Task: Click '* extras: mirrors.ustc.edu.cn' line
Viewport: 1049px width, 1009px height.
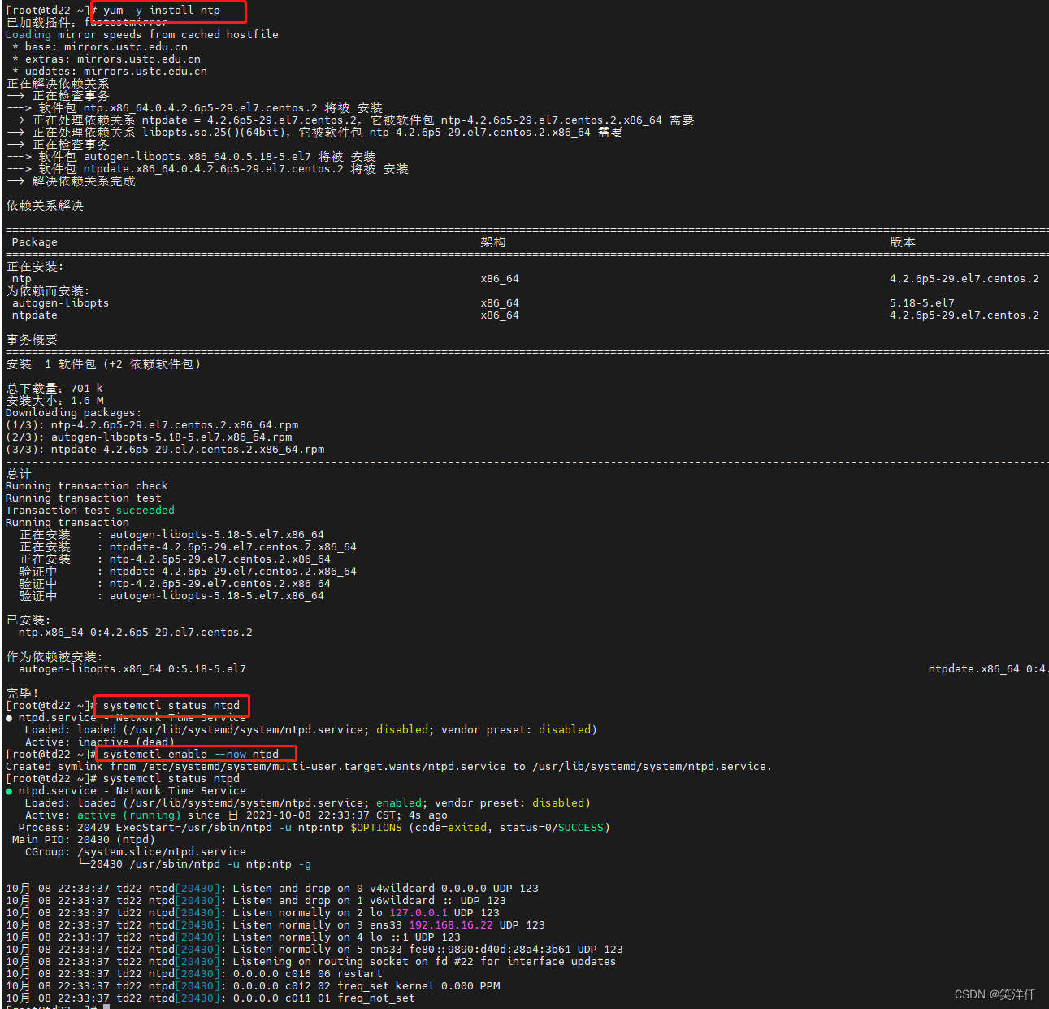Action: (x=106, y=59)
